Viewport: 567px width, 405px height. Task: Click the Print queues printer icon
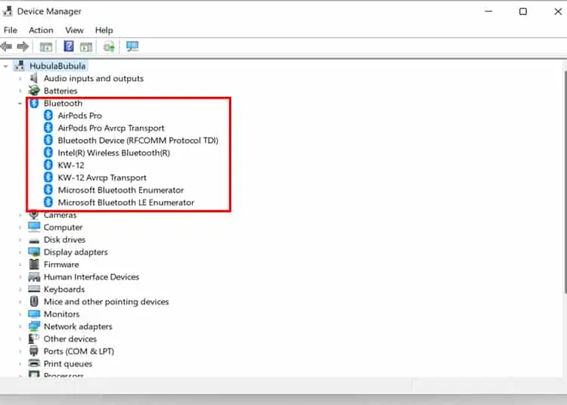[34, 363]
